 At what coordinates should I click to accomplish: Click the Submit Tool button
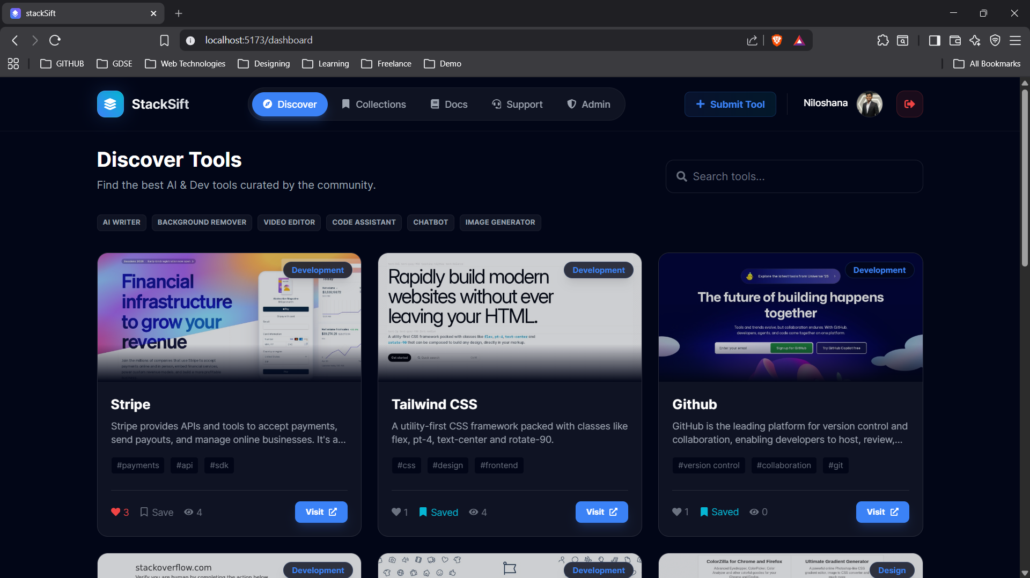(730, 104)
